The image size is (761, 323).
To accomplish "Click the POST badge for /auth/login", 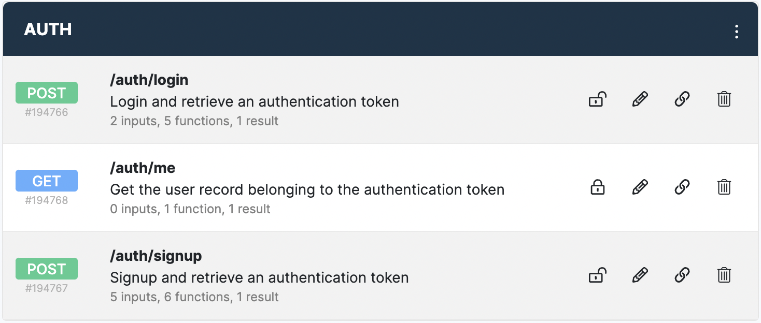I will (47, 93).
